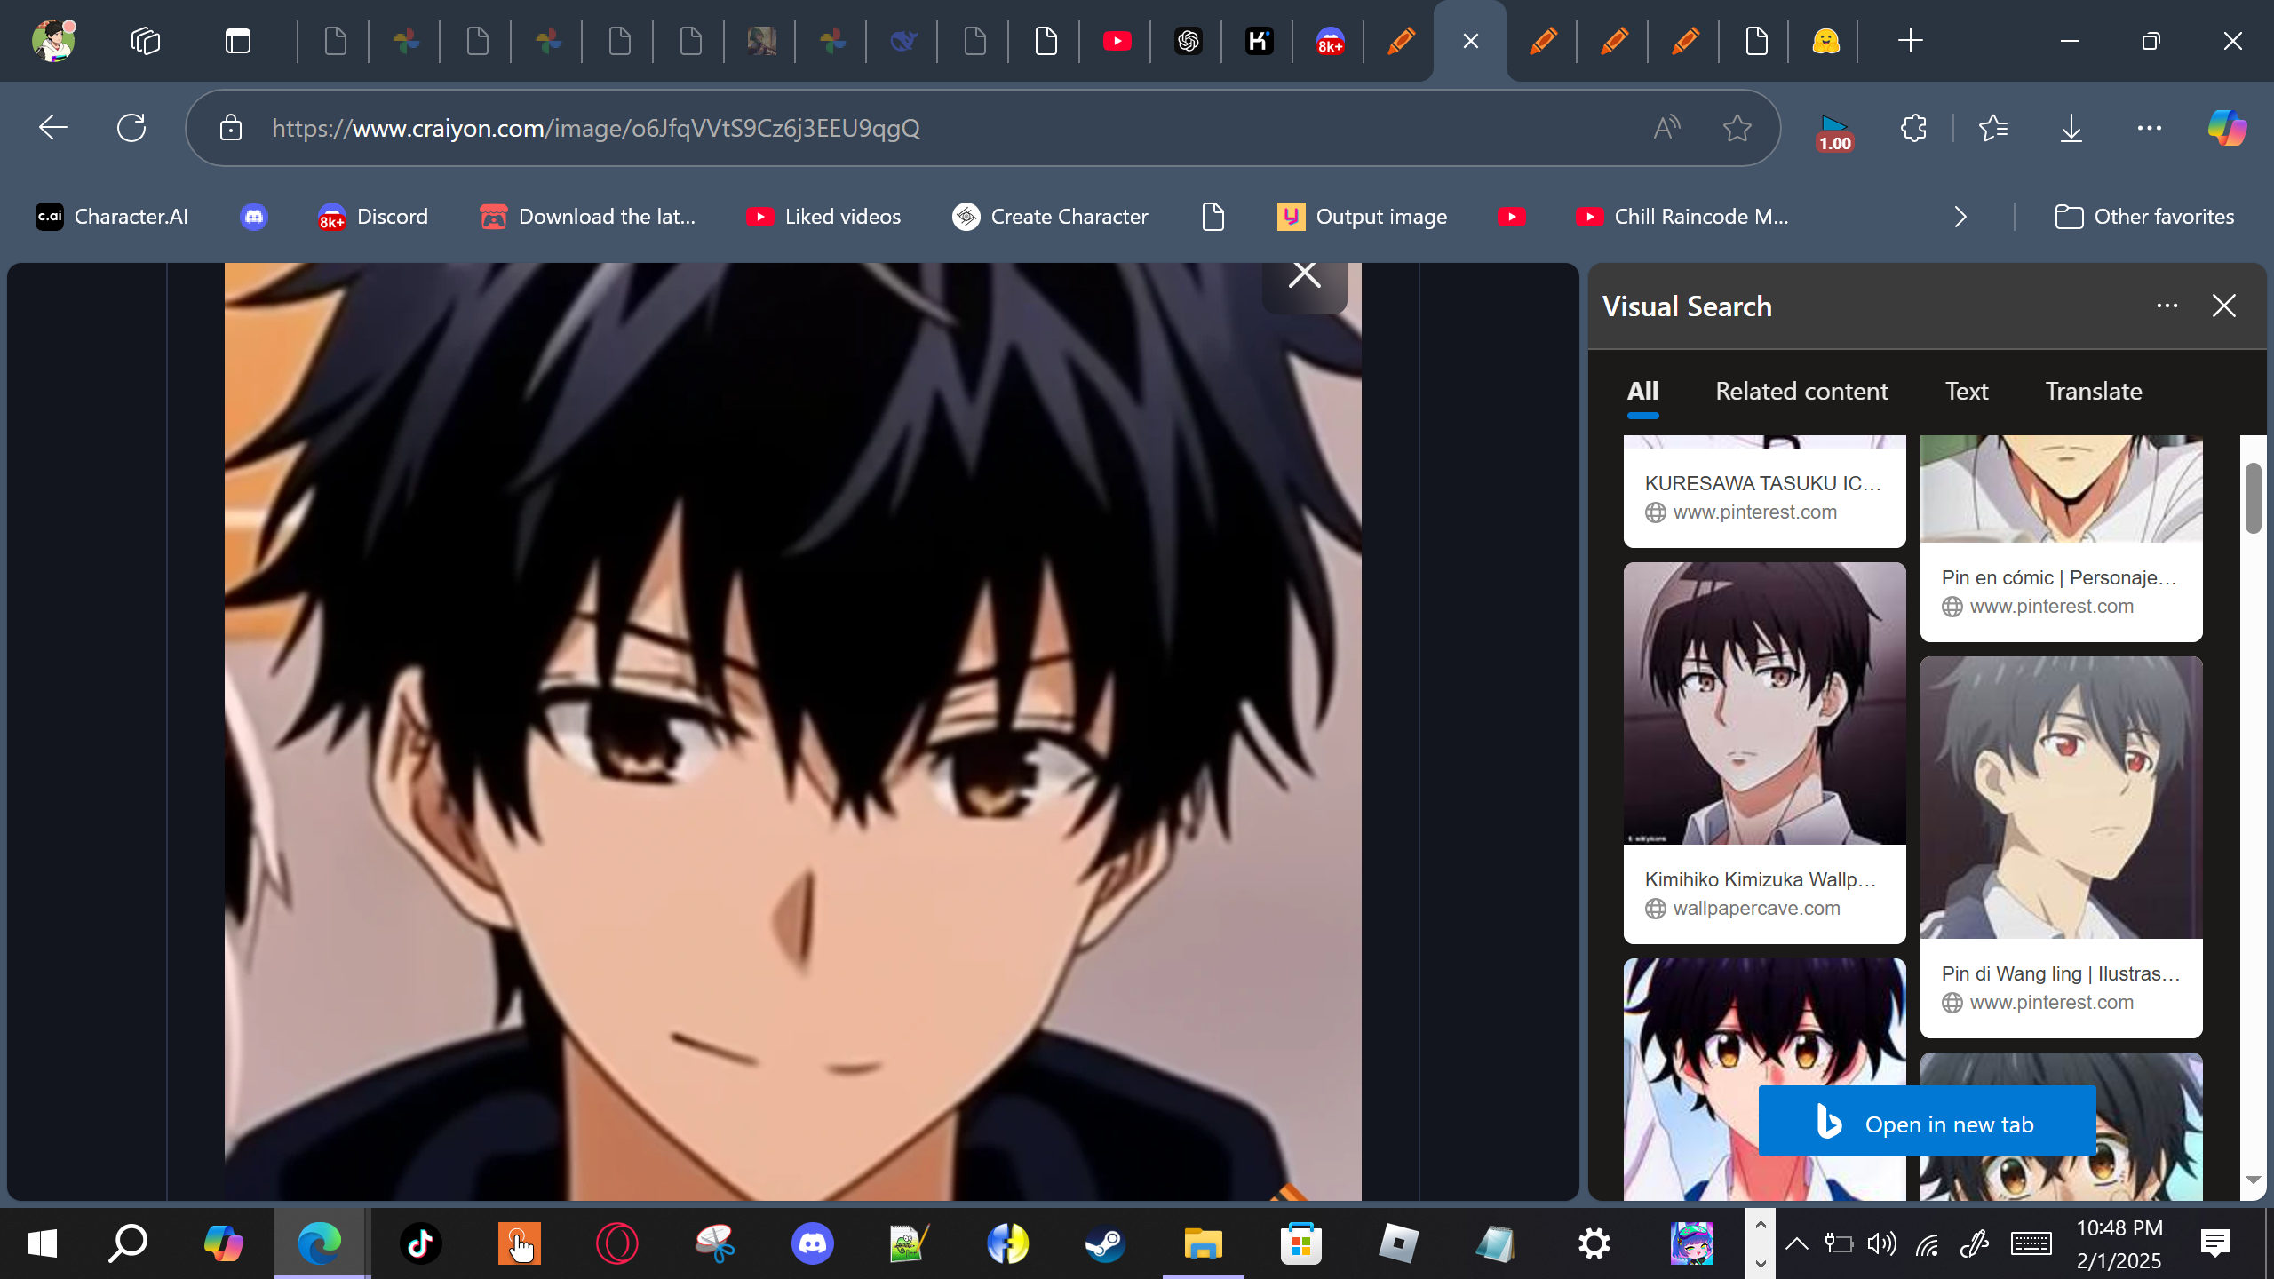2274x1279 pixels.
Task: Open the Downloads arrow icon
Action: (2071, 128)
